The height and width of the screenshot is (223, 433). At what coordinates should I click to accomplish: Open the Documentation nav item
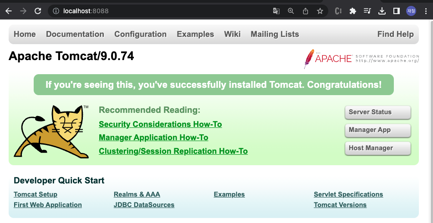click(75, 34)
